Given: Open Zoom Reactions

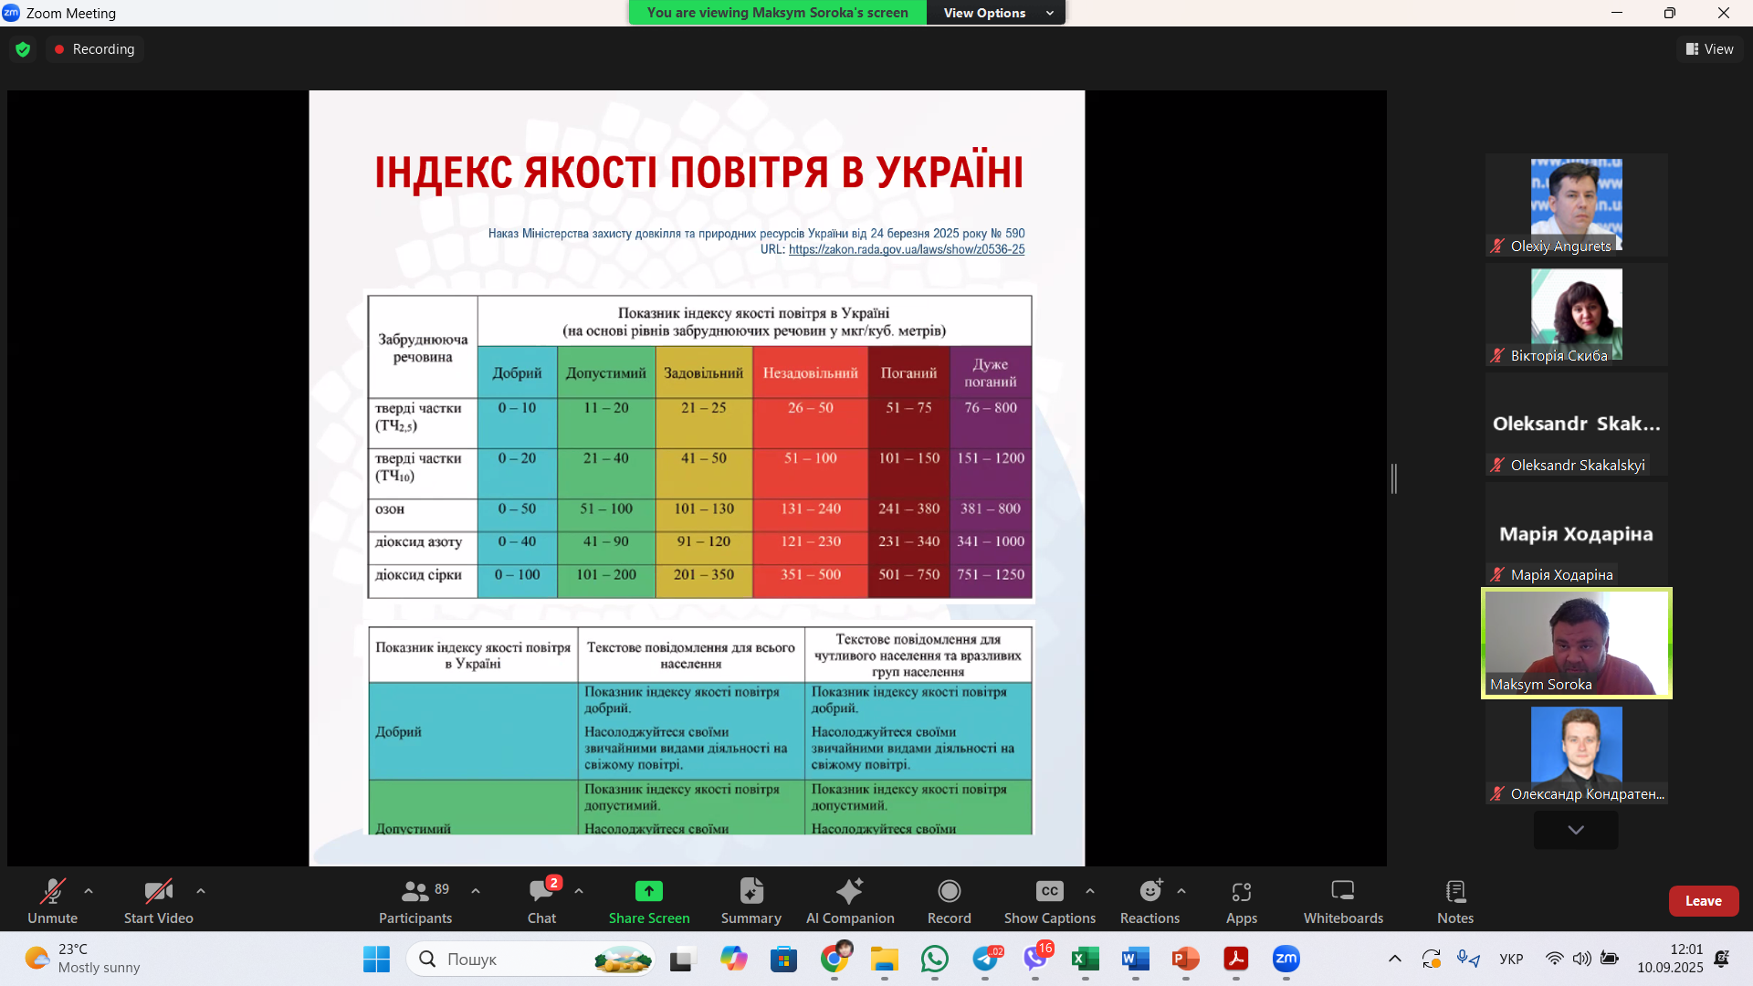Looking at the screenshot, I should 1149,899.
